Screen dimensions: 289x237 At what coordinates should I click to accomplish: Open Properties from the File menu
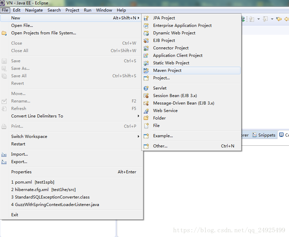tap(71, 172)
